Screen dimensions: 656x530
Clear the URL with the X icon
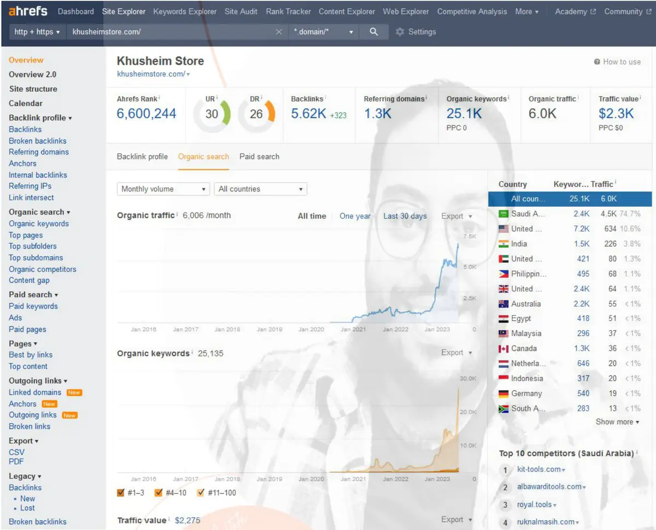point(279,32)
